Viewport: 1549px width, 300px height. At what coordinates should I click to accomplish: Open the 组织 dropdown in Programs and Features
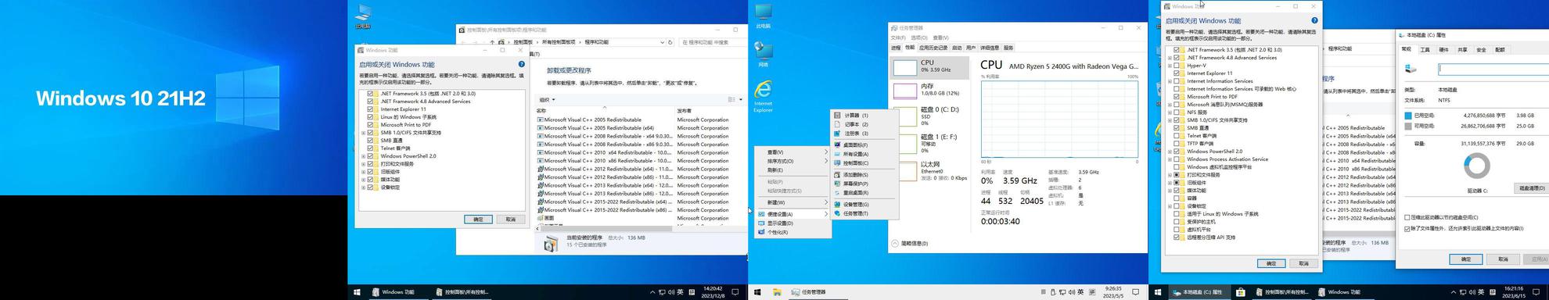pos(547,99)
